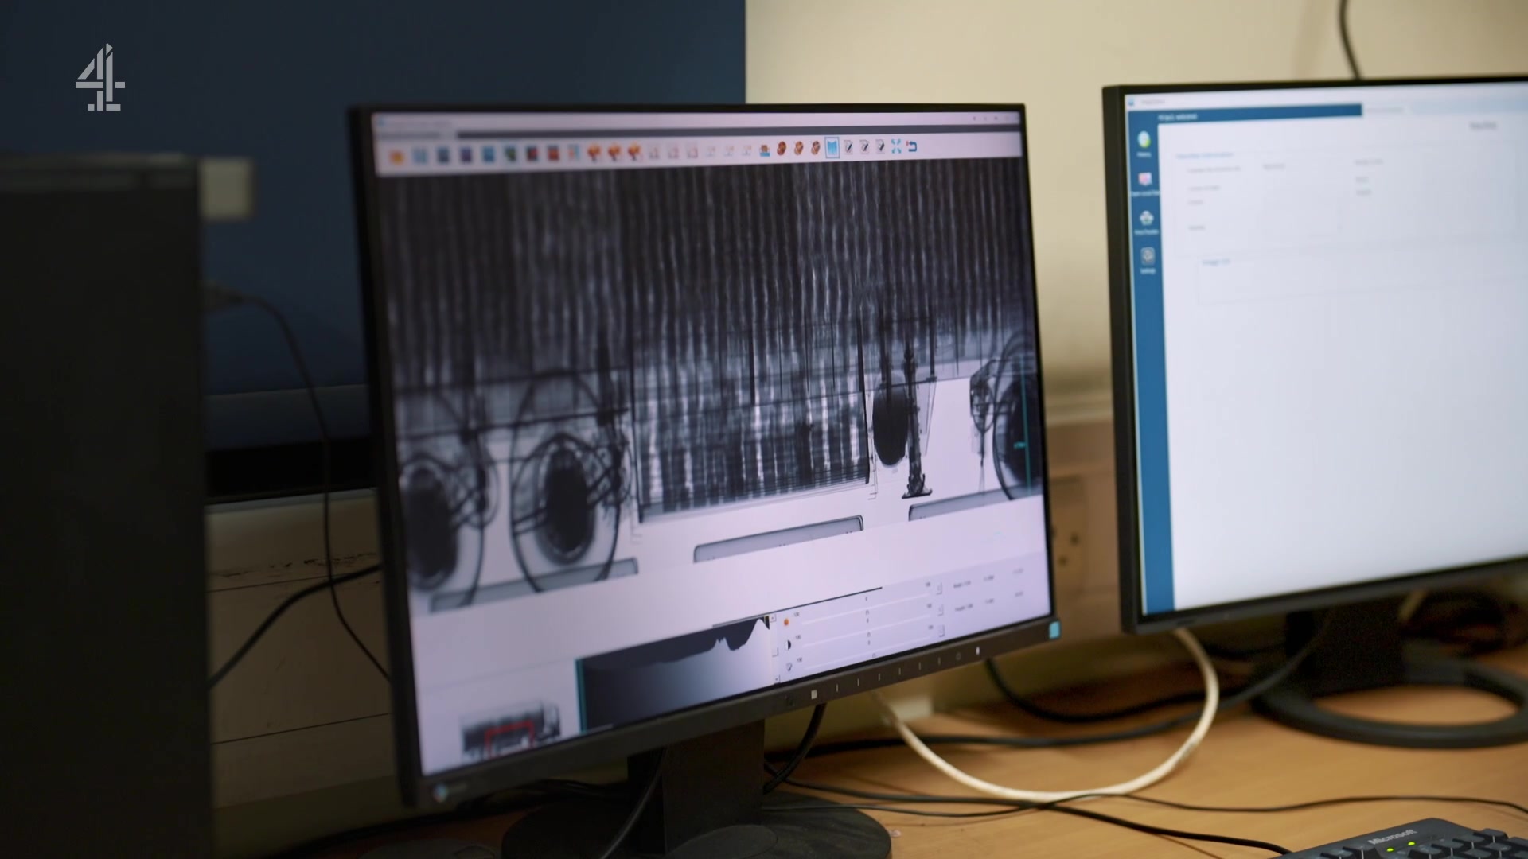The width and height of the screenshot is (1528, 859).
Task: Click the white printer-like sidebar icon
Action: (x=1146, y=219)
